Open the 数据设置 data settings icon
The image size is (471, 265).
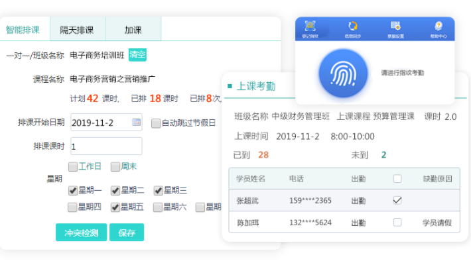(395, 27)
